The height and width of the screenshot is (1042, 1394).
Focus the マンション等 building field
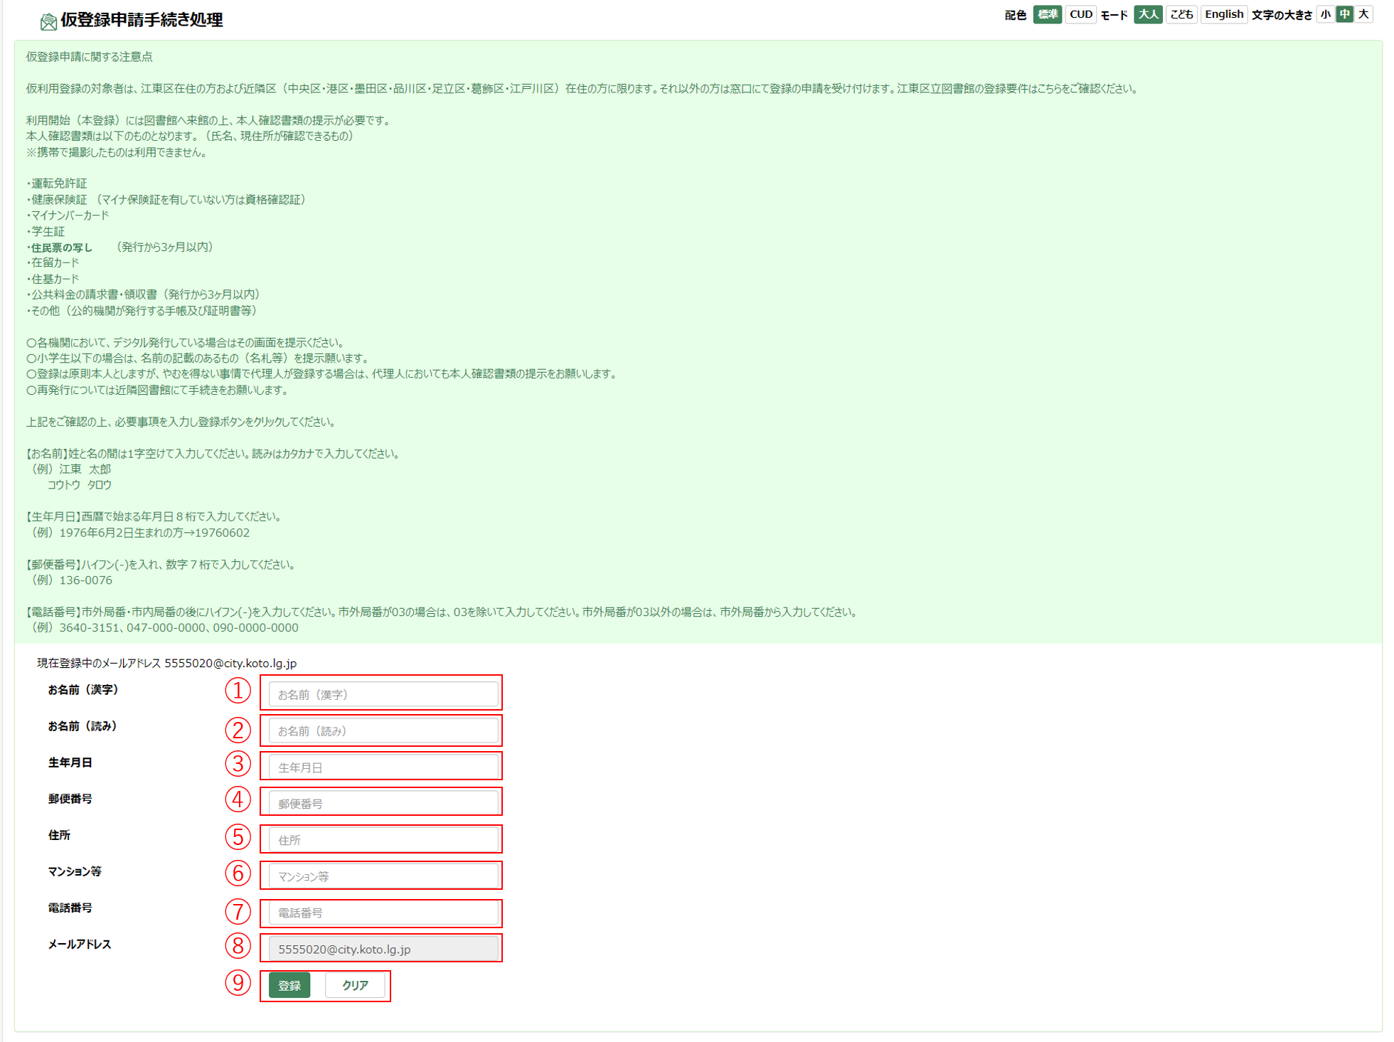[x=383, y=876]
